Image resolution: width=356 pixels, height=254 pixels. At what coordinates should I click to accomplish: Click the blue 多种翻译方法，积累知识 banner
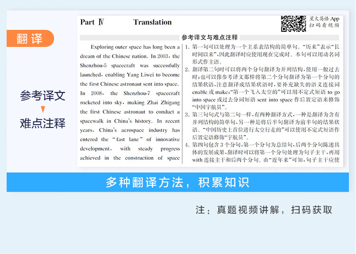click(x=178, y=182)
